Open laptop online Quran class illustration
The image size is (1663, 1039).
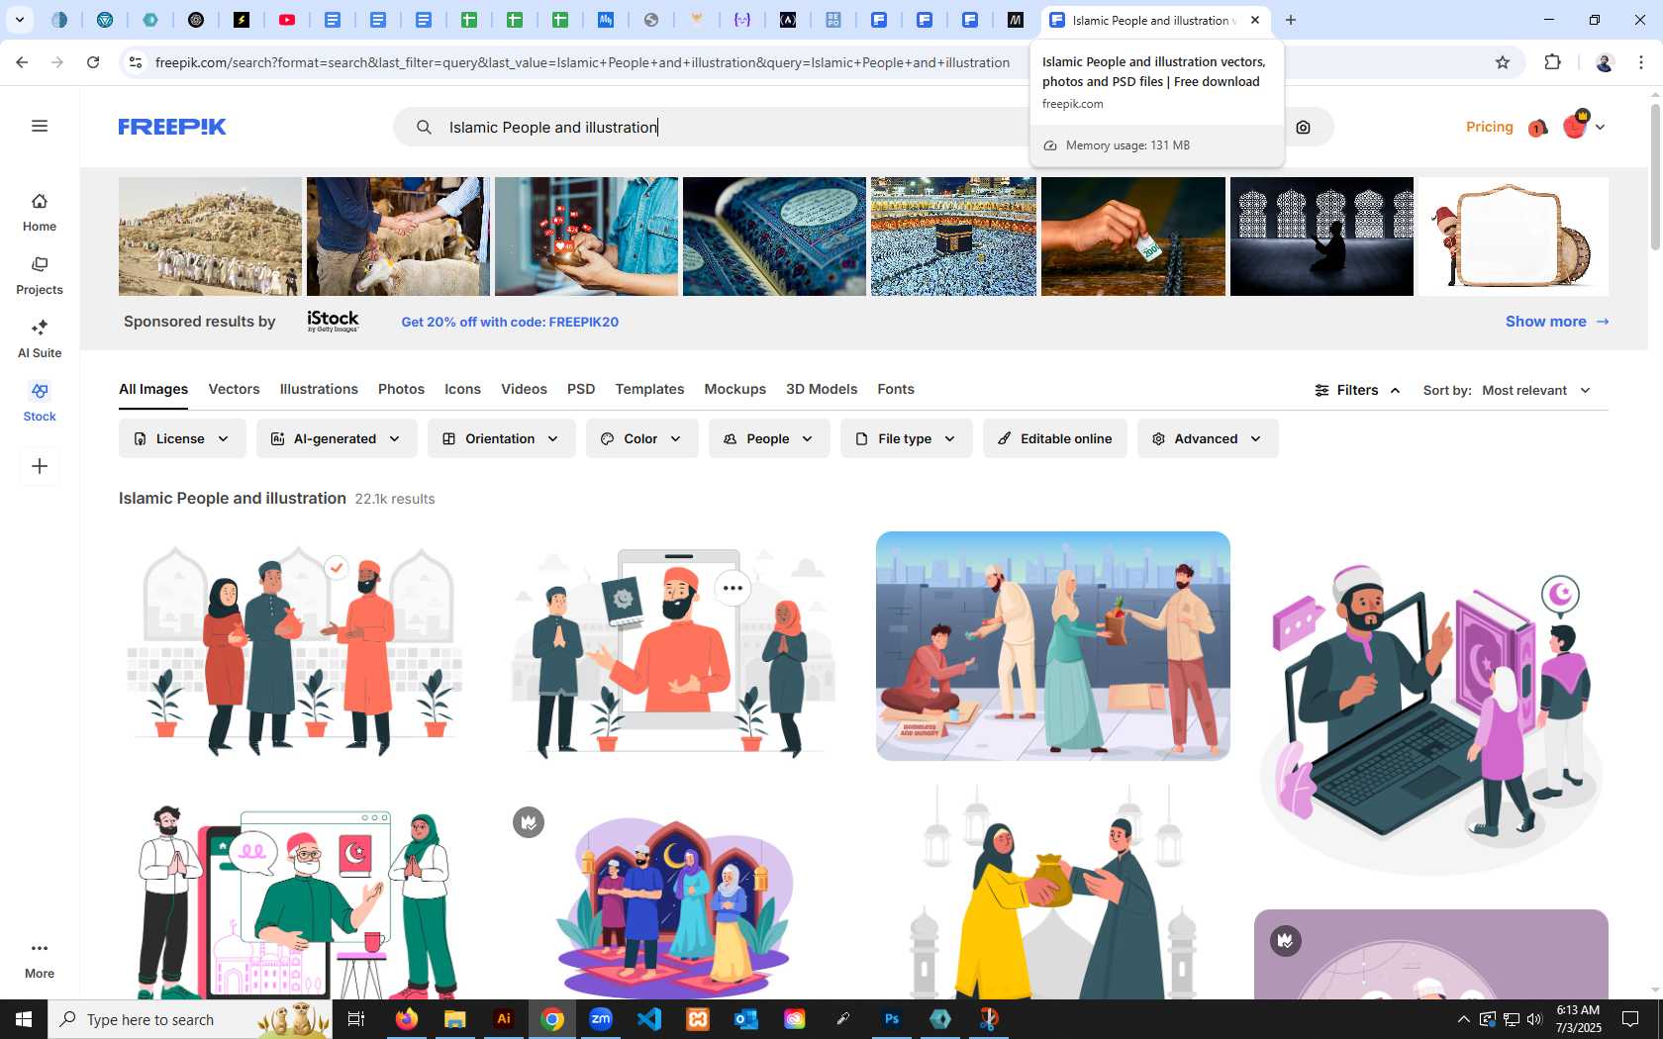[1431, 710]
